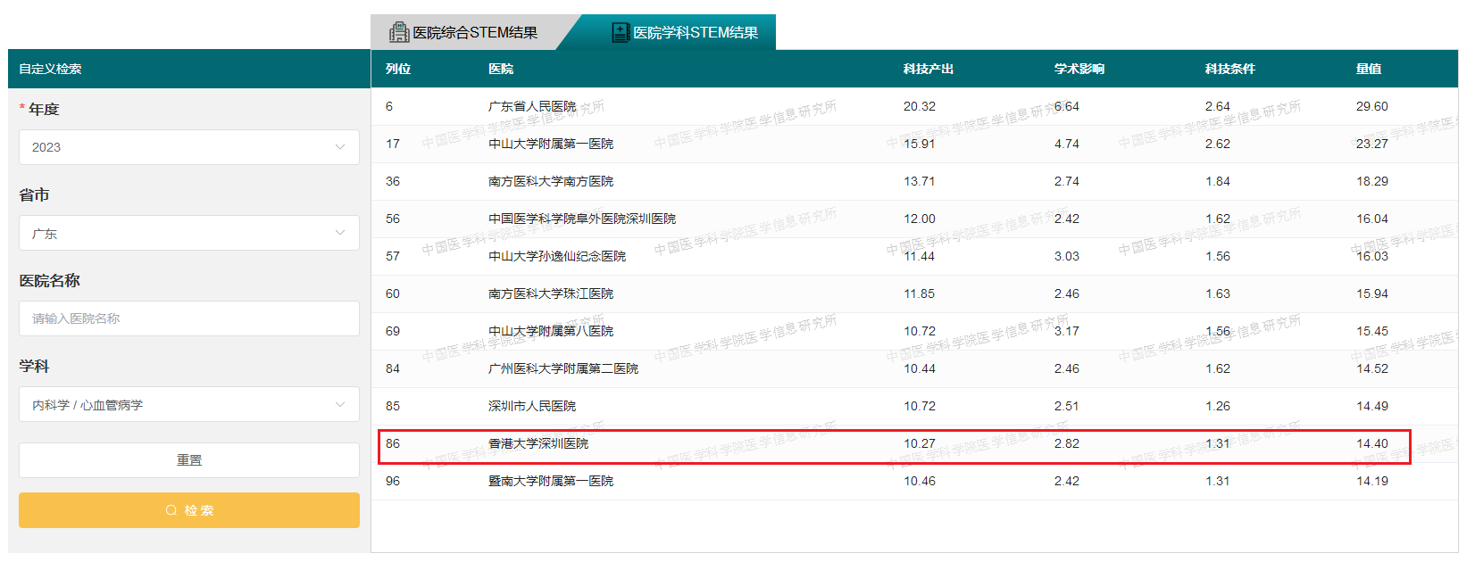Select hospital name 中国医学科学院阜外医院深圳医院
1475x562 pixels.
click(582, 219)
